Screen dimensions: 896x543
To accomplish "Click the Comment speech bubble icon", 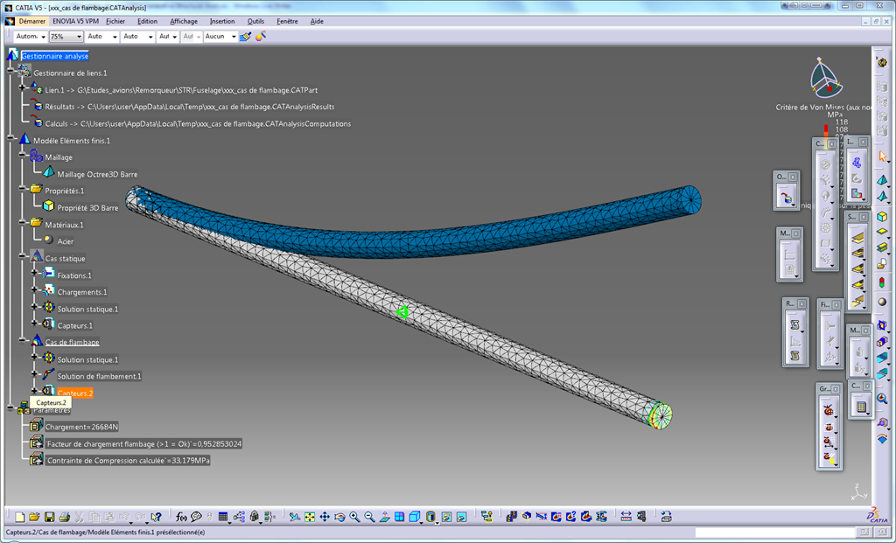I will [196, 517].
